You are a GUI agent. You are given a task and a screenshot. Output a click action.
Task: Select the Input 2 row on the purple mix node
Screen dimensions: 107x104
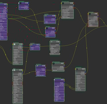coord(50,36)
